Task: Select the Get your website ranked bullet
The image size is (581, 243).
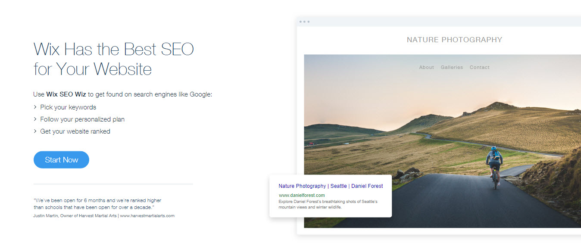Action: pos(75,131)
